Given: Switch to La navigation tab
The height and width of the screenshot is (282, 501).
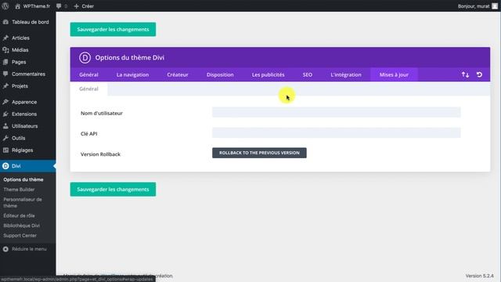Looking at the screenshot, I should pyautogui.click(x=132, y=74).
